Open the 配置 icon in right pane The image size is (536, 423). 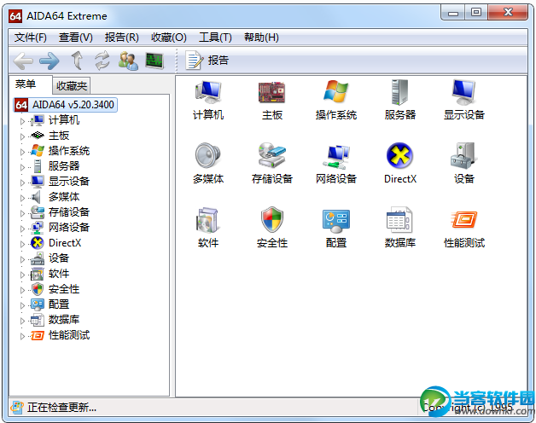coord(336,220)
